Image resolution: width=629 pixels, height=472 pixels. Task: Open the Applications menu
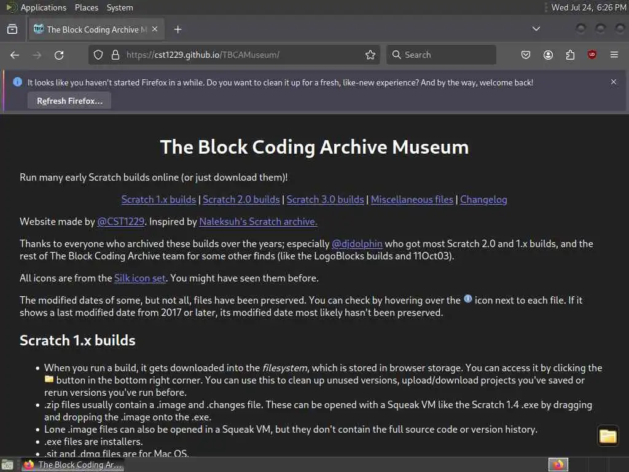(x=44, y=7)
